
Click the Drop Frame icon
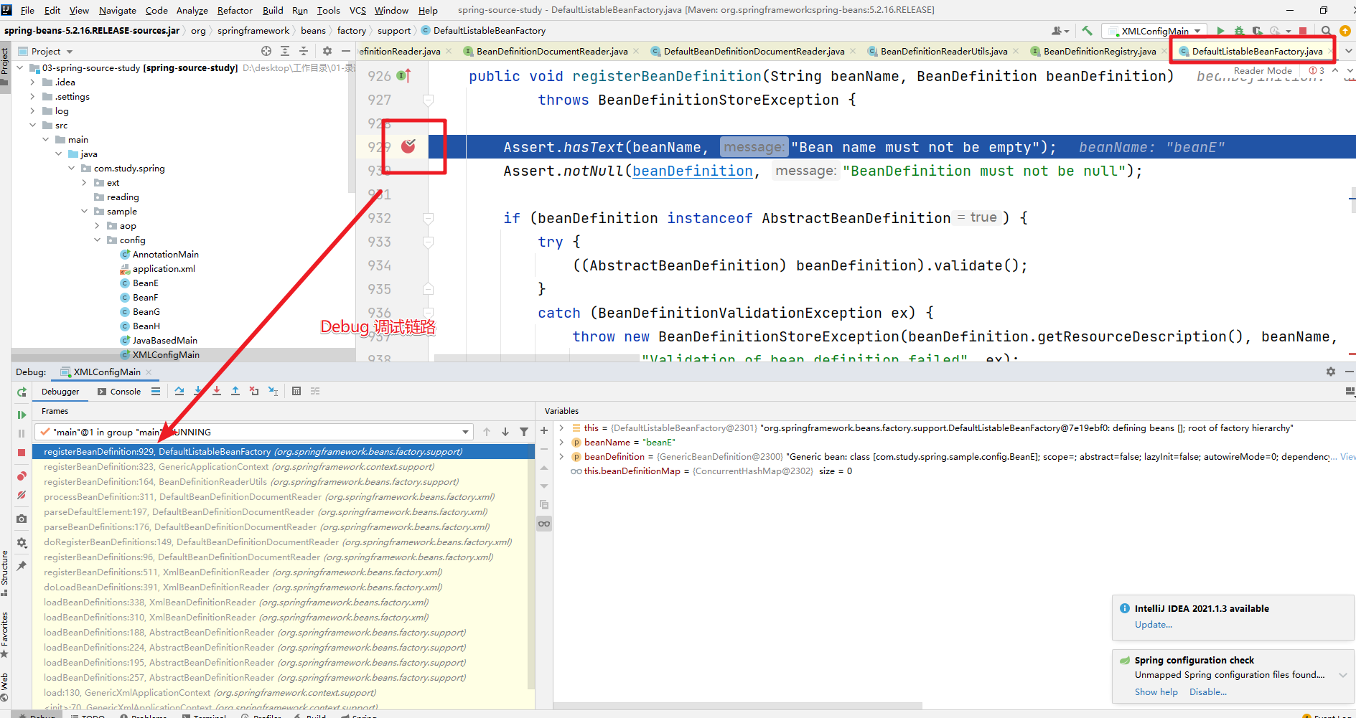[x=254, y=391]
